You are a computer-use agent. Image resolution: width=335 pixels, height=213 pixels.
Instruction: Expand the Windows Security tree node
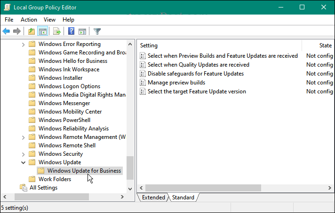click(24, 154)
